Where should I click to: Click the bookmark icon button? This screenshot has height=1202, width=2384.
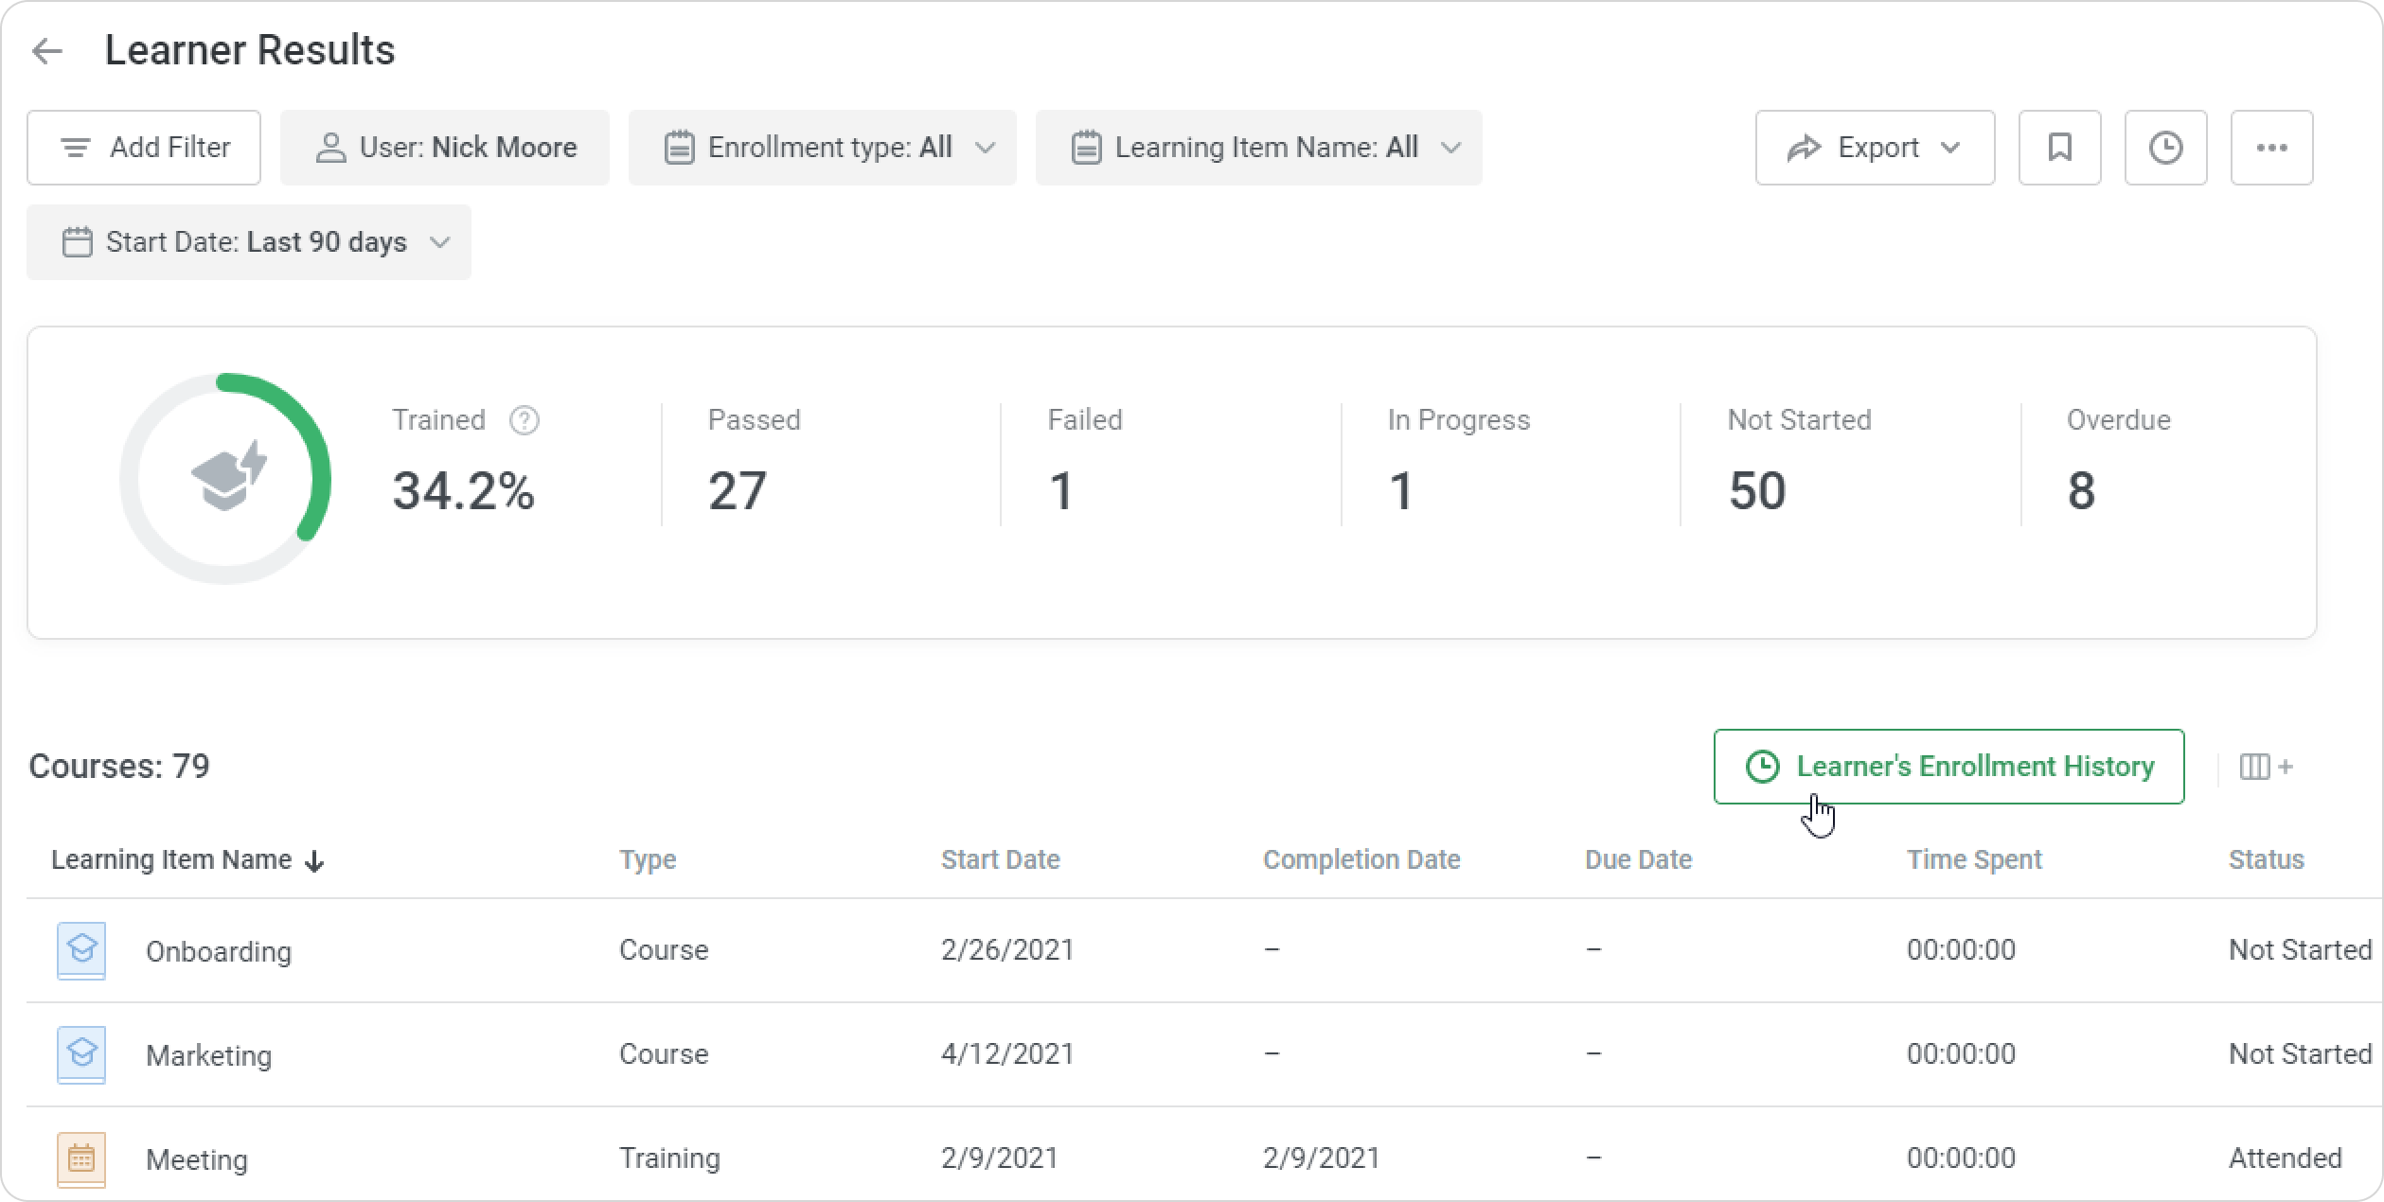(x=2059, y=148)
